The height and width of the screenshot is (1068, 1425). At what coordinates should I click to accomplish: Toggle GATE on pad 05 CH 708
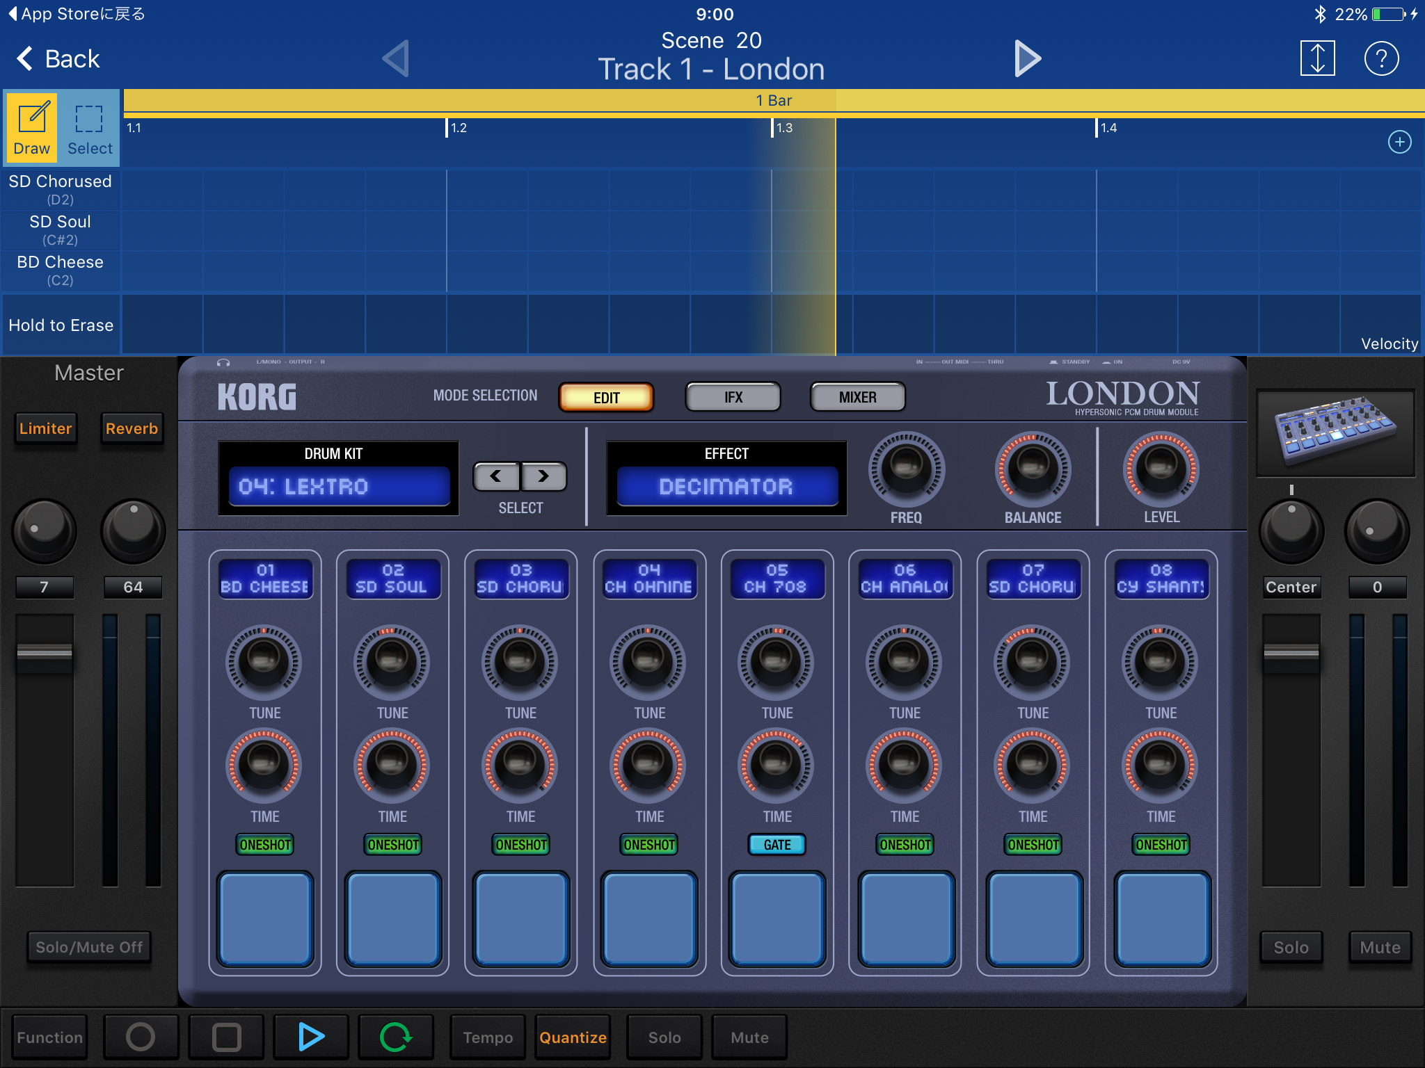pyautogui.click(x=777, y=845)
